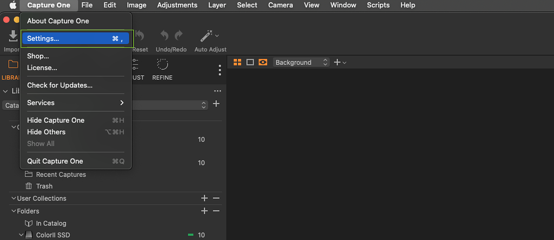Open tool tabs three-dot menu
This screenshot has height=240, width=554.
(x=220, y=70)
